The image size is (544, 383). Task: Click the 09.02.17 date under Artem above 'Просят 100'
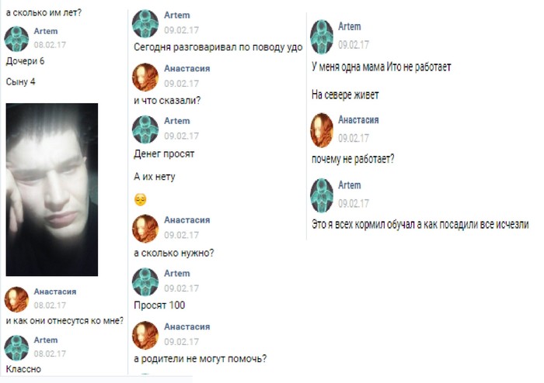[x=181, y=288]
